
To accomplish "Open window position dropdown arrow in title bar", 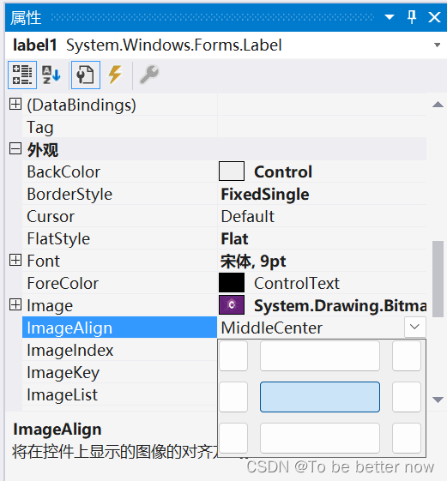I will 390,17.
